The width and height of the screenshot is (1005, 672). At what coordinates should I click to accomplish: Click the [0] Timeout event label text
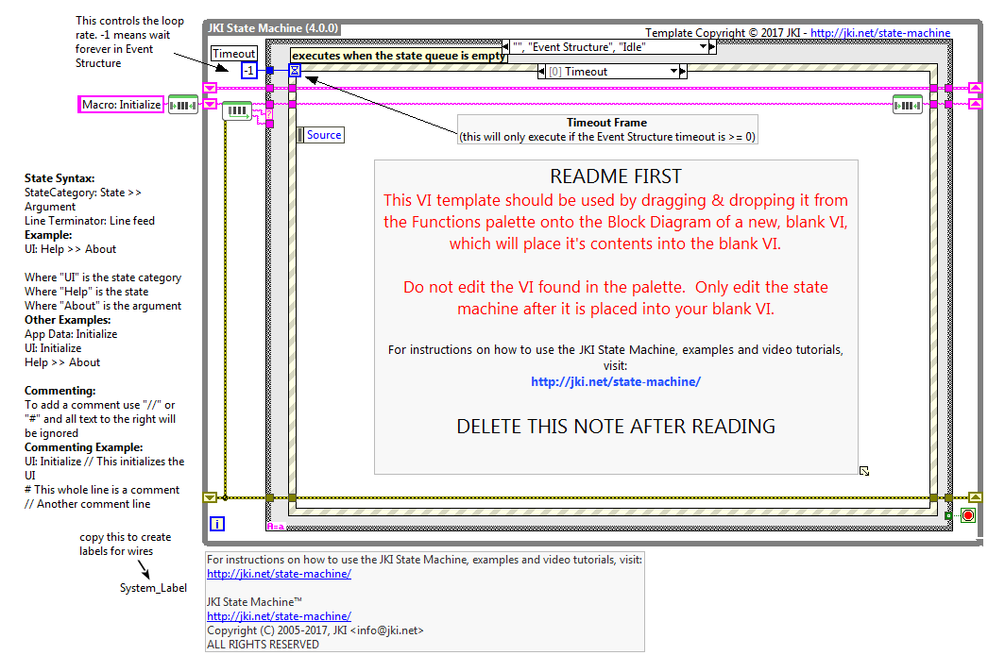tap(577, 72)
